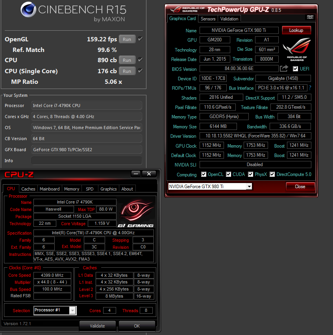Screen dimensions: 333x335
Task: Click the OK button in CPU-Z
Action: (x=137, y=326)
